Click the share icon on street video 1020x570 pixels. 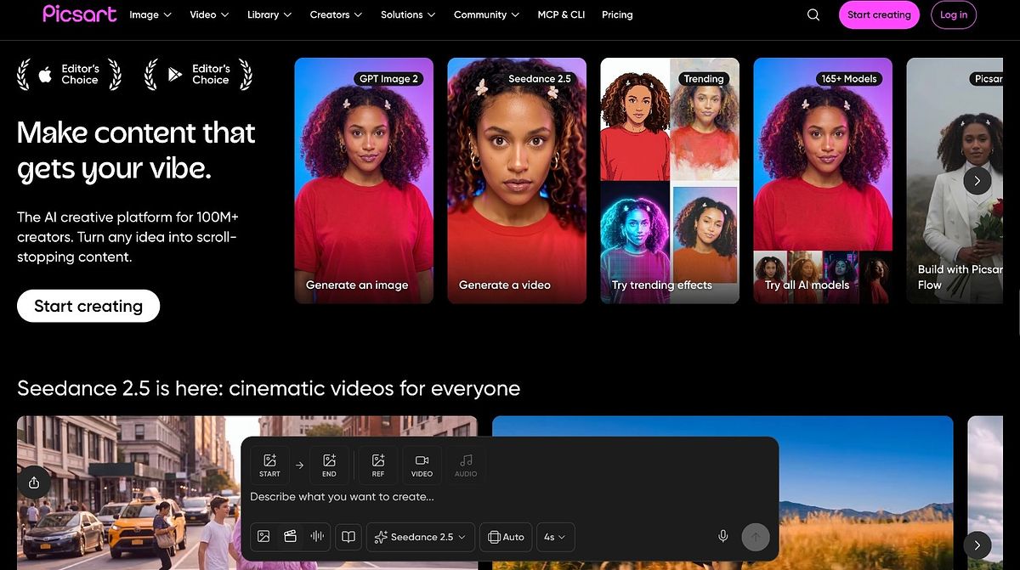click(34, 483)
